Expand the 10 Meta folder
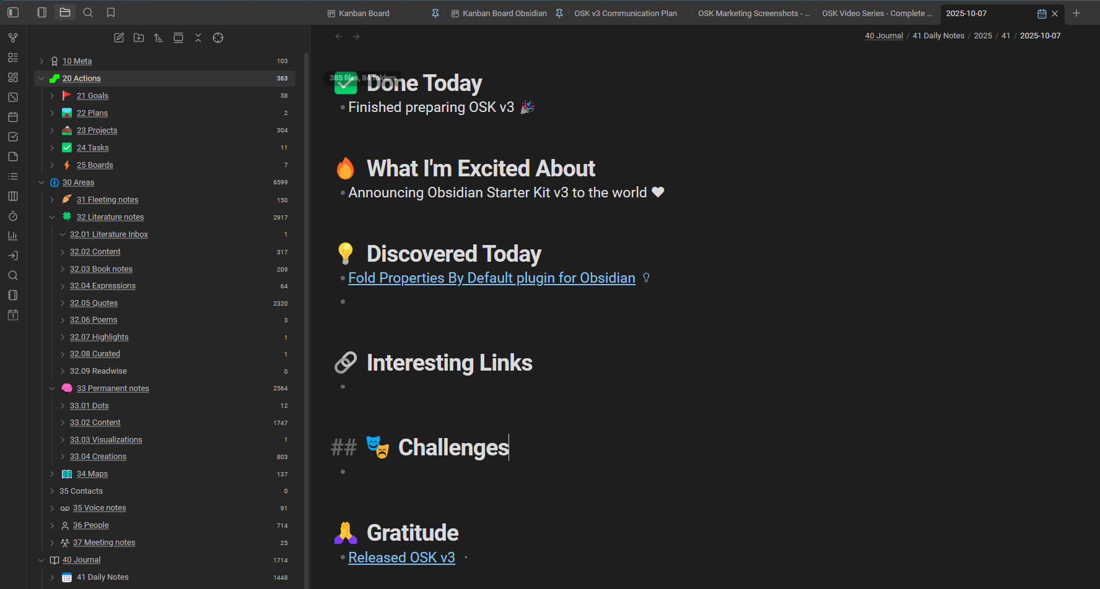This screenshot has width=1100, height=589. click(x=41, y=61)
